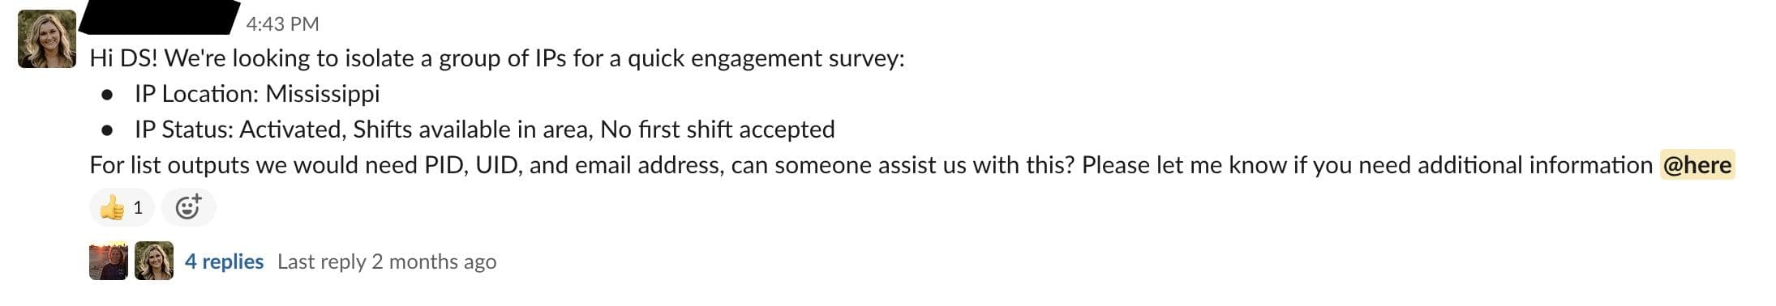
Task: Click the thumbs up reaction count 1
Action: [138, 208]
